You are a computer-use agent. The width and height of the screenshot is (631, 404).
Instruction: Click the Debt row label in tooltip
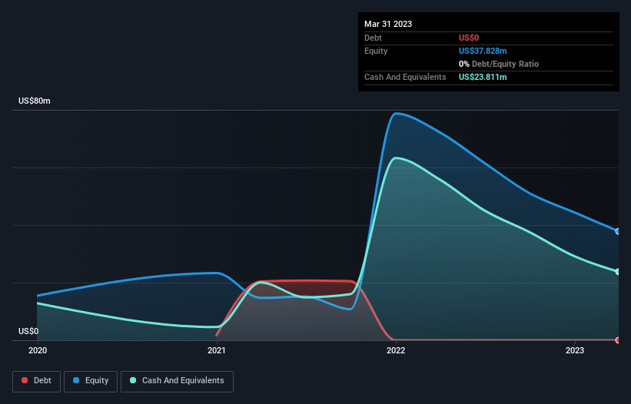(373, 38)
